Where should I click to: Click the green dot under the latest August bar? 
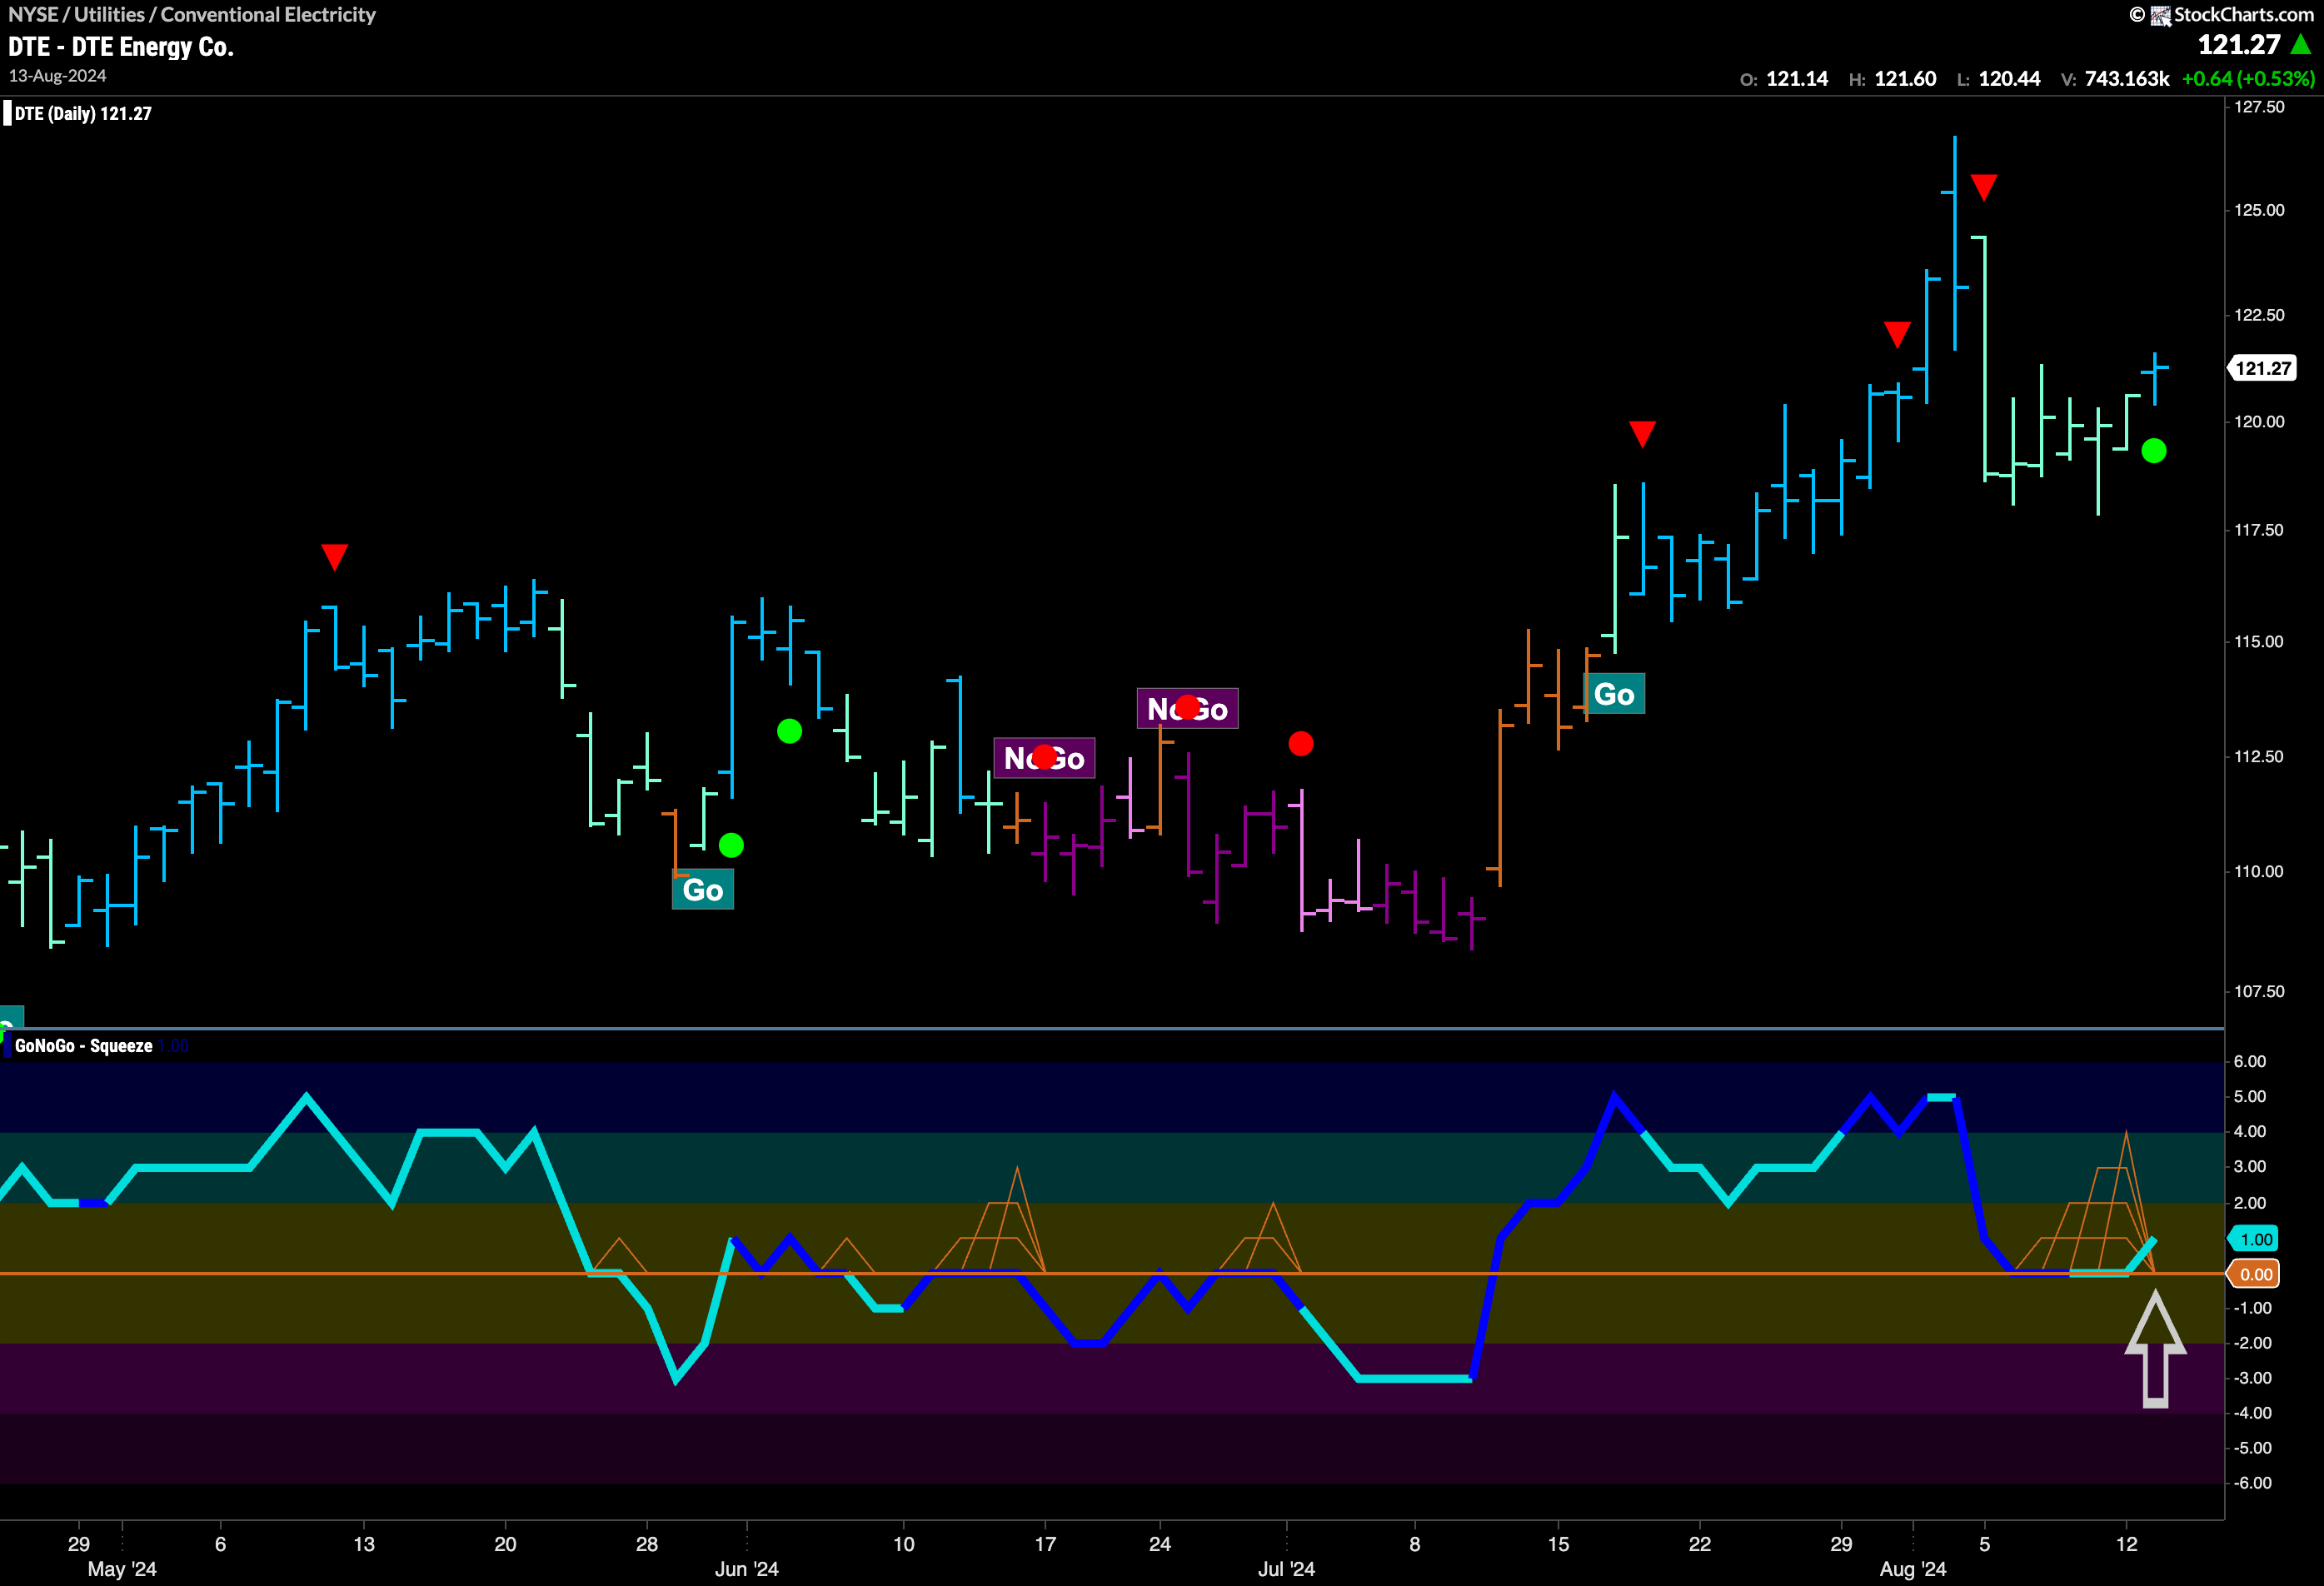2154,451
